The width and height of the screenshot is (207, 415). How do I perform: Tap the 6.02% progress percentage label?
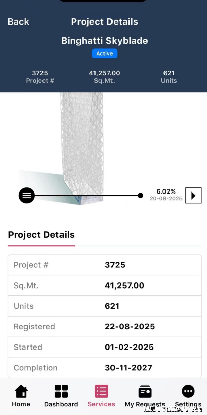coord(166,192)
